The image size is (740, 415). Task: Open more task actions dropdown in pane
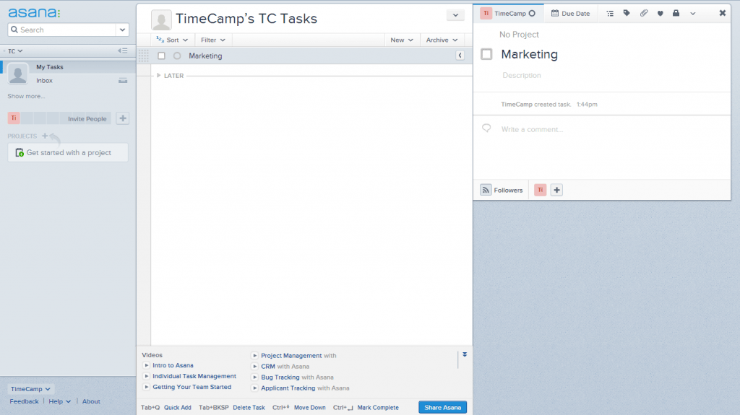[693, 14]
